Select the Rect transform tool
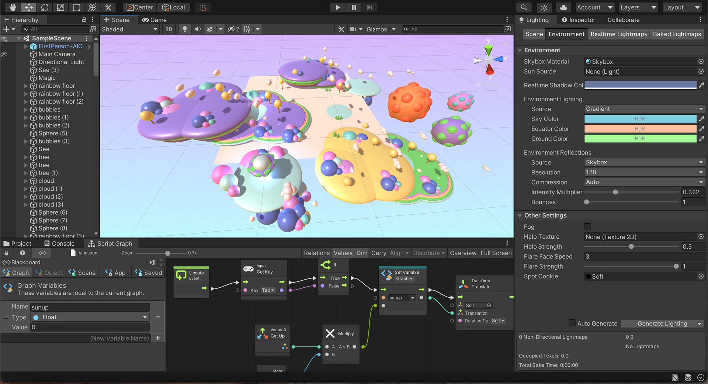The height and width of the screenshot is (384, 708). 76,7
